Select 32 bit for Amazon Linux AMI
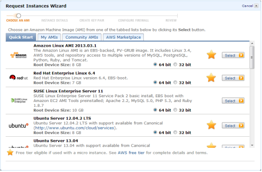Viewport: 262px width, 172px height. [175, 64]
